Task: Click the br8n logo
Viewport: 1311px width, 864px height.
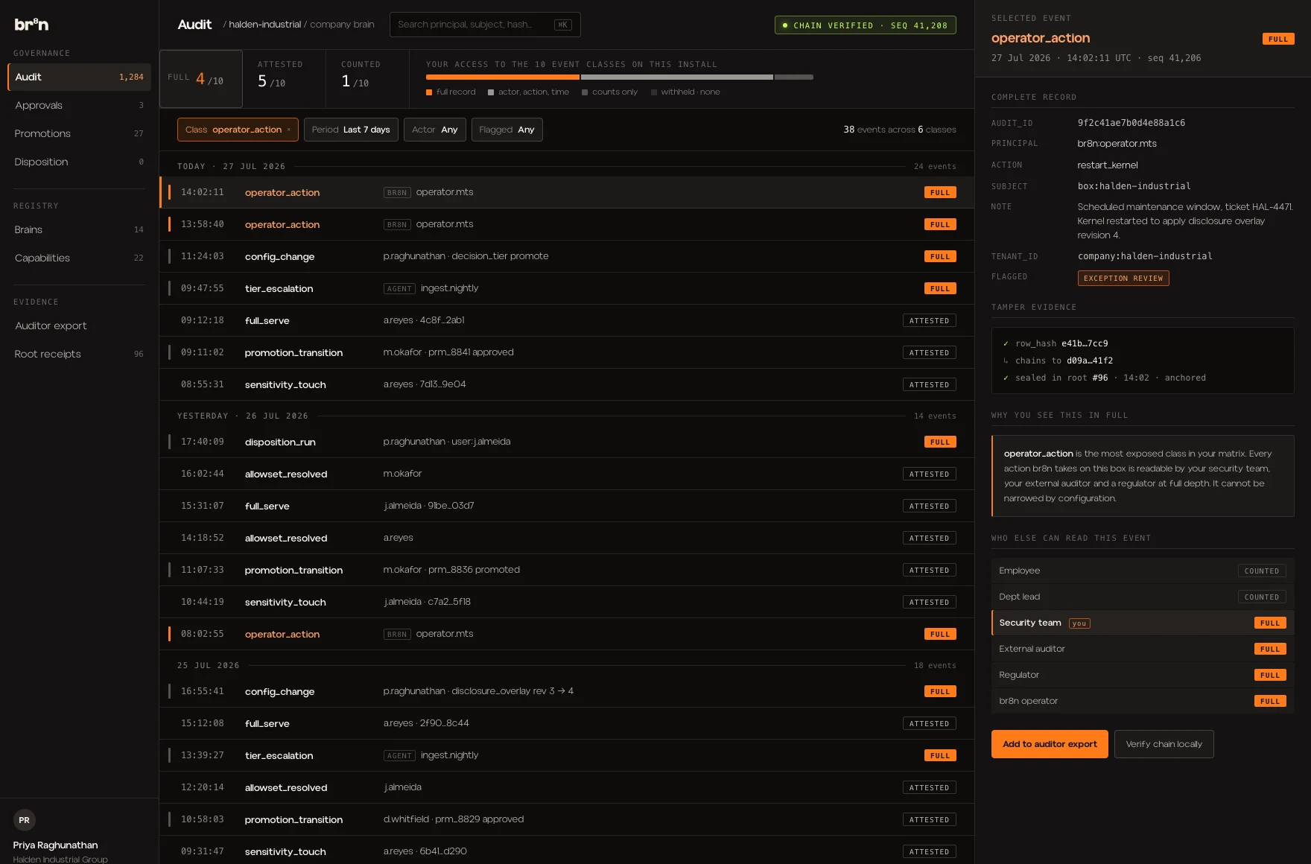Action: (x=31, y=24)
